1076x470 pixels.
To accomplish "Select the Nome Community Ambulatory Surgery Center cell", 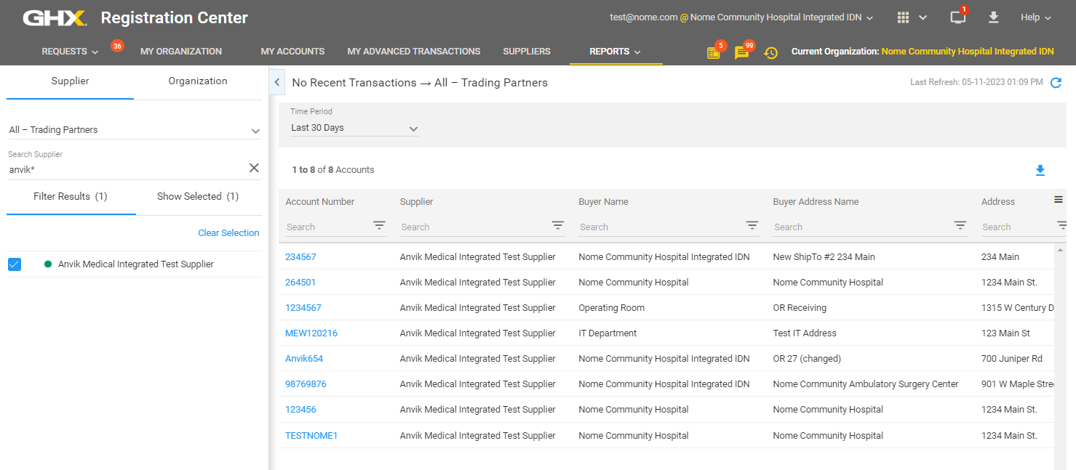I will [866, 384].
